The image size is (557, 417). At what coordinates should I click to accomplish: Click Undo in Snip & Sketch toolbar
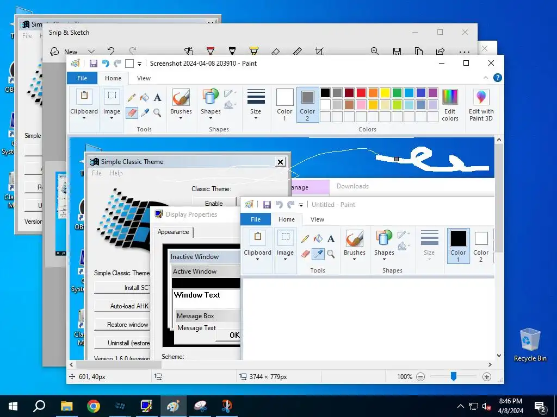tap(111, 51)
